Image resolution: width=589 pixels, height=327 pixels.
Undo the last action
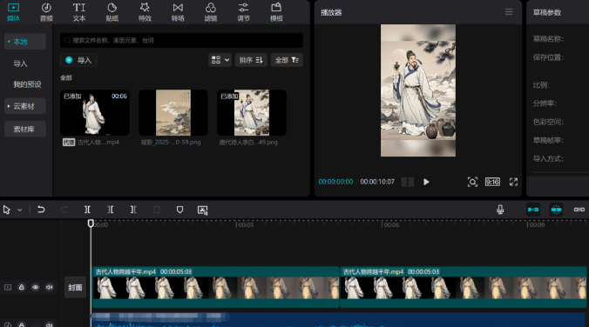tap(41, 210)
